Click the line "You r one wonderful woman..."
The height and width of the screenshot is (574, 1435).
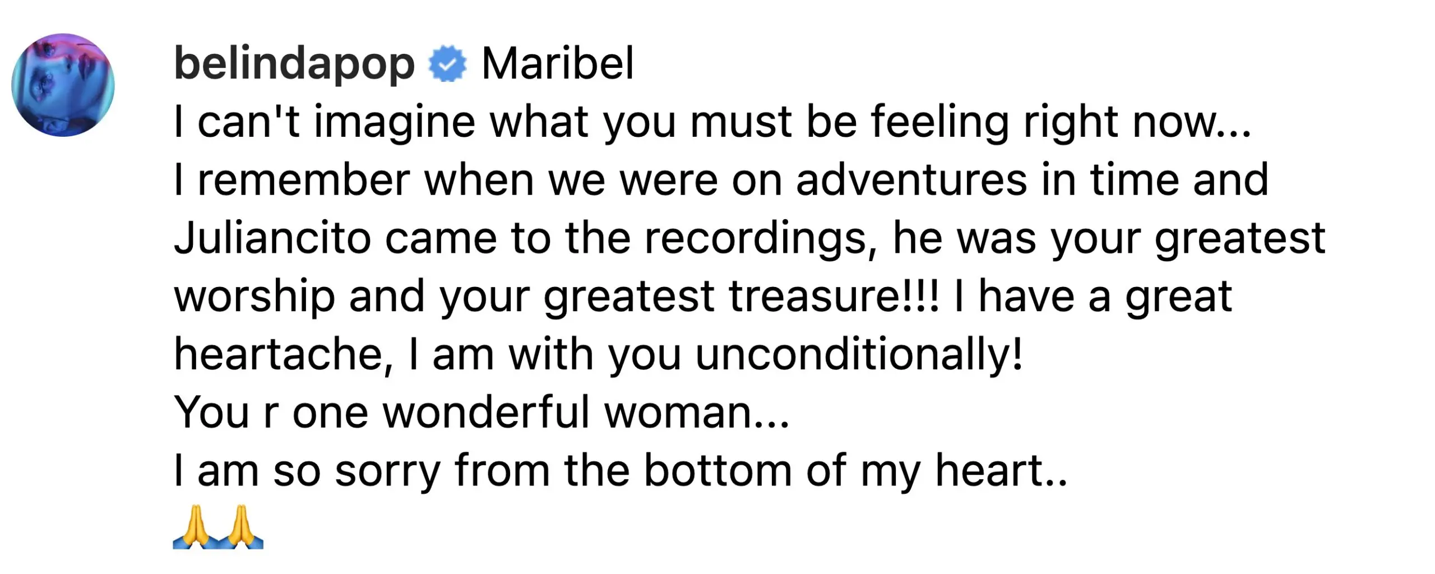point(482,413)
